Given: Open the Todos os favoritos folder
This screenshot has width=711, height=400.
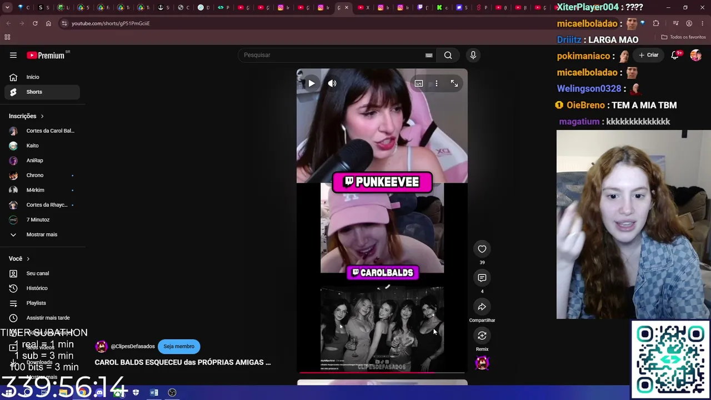Looking at the screenshot, I should (x=683, y=37).
